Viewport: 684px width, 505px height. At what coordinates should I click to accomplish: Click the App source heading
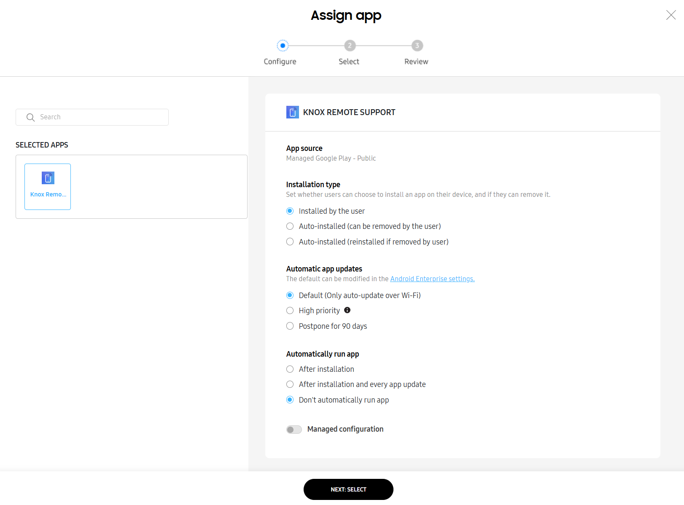[304, 148]
